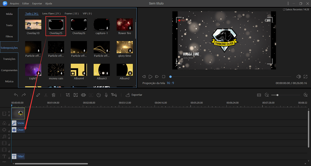Click the Freeze frame icon
The width and height of the screenshot is (311, 166).
[91, 95]
